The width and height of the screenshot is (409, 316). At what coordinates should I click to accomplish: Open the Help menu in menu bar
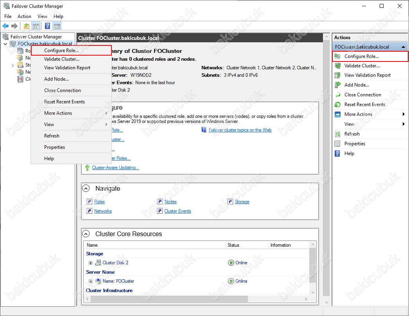(x=58, y=16)
